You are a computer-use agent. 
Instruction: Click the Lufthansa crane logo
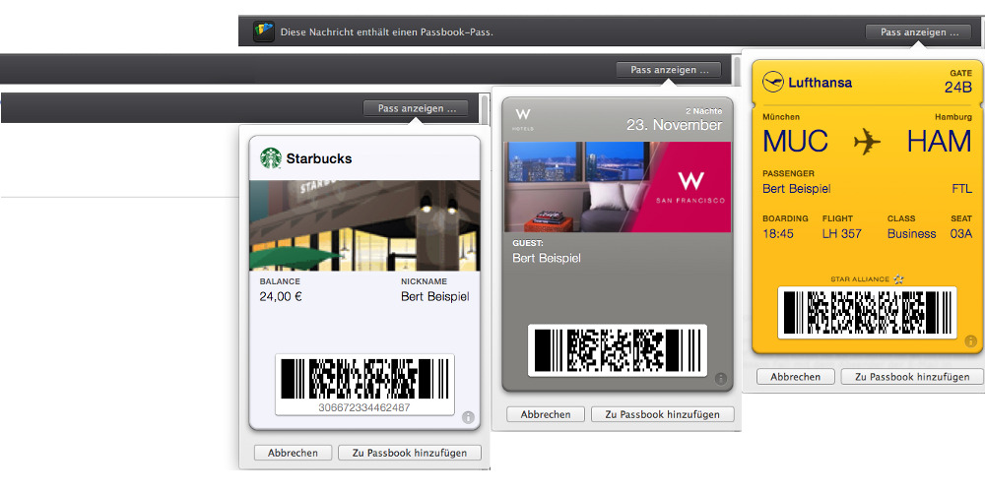[x=772, y=82]
